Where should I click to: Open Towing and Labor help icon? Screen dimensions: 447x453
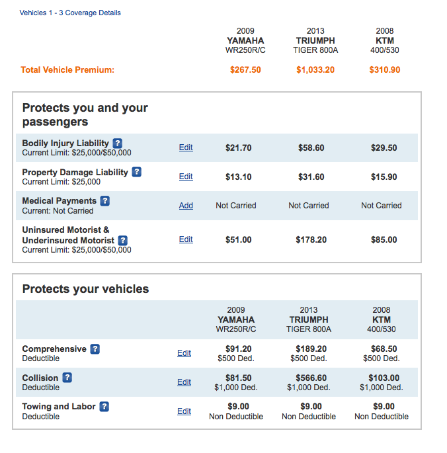104,407
